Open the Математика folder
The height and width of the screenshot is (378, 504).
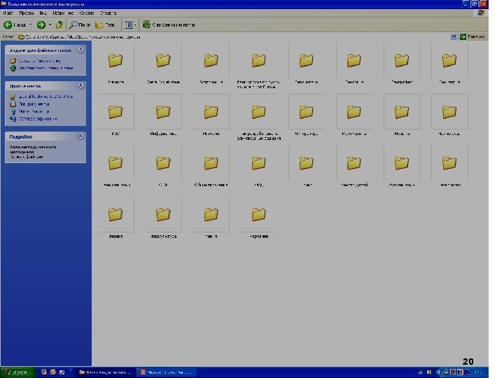click(x=354, y=116)
